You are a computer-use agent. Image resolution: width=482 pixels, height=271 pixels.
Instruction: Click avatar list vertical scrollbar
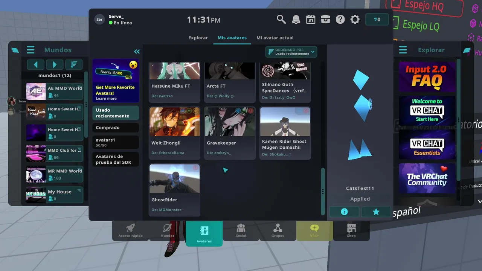322,191
